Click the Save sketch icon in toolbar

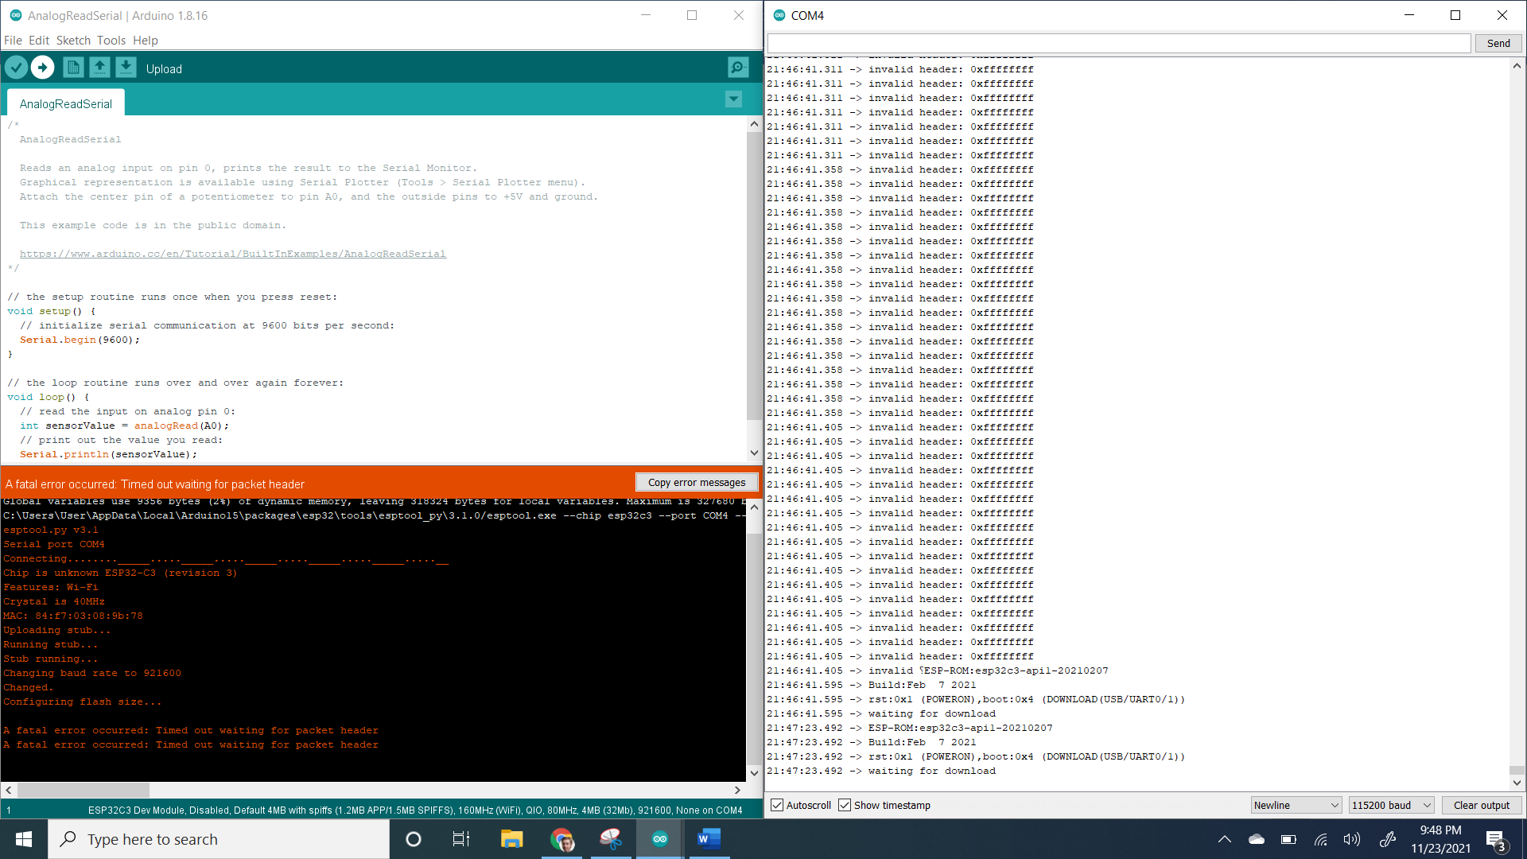click(125, 67)
